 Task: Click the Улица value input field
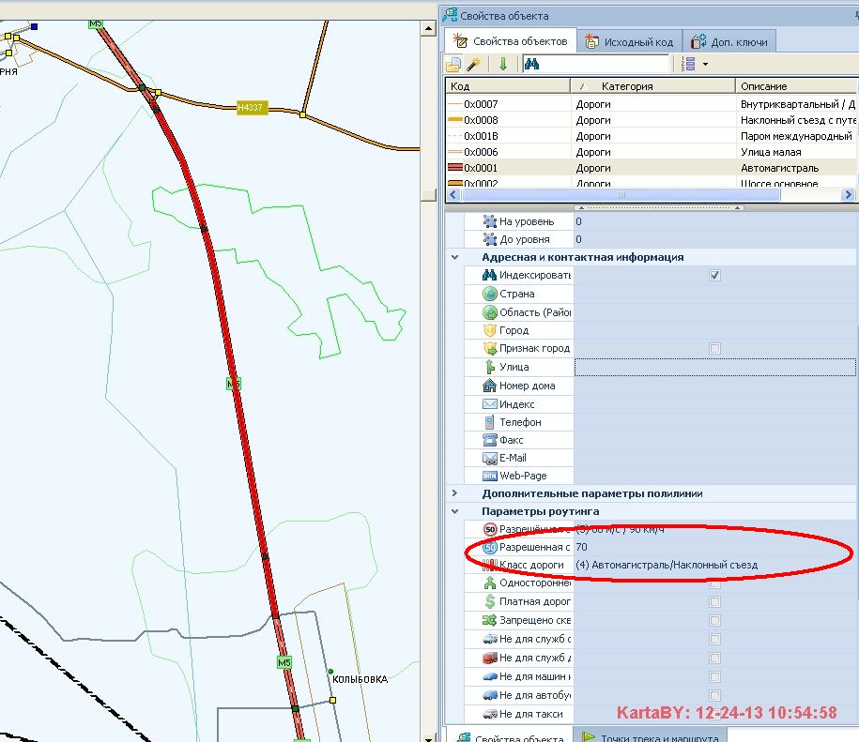pyautogui.click(x=713, y=367)
